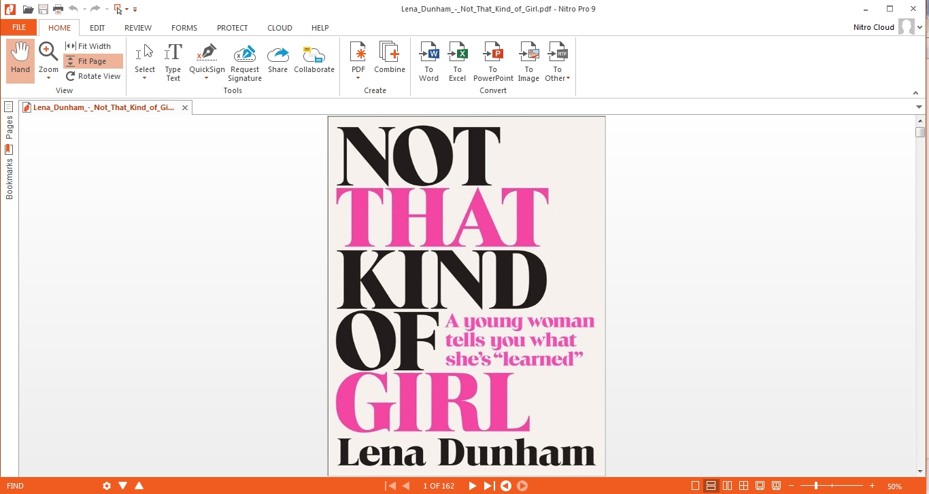Share the document via Share icon
This screenshot has height=494, width=929.
click(x=277, y=58)
